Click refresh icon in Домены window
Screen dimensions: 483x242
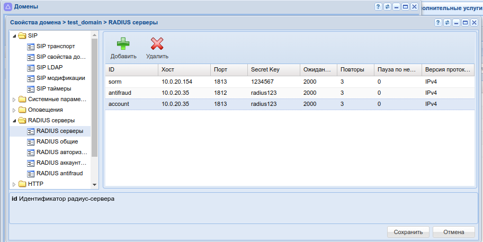(x=387, y=6)
